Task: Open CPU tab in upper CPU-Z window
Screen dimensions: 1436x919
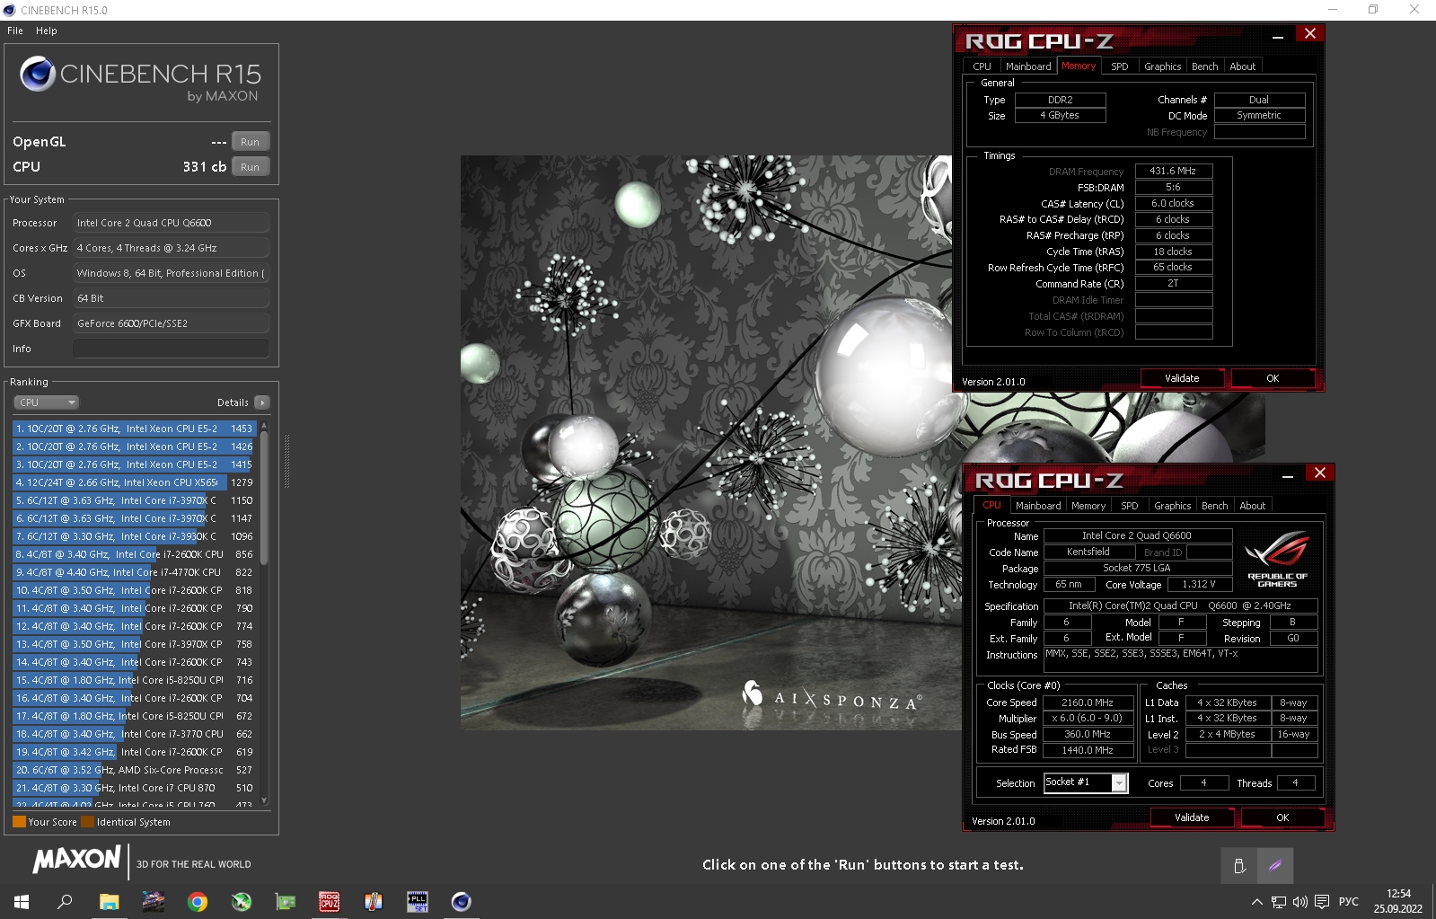Action: pyautogui.click(x=982, y=66)
